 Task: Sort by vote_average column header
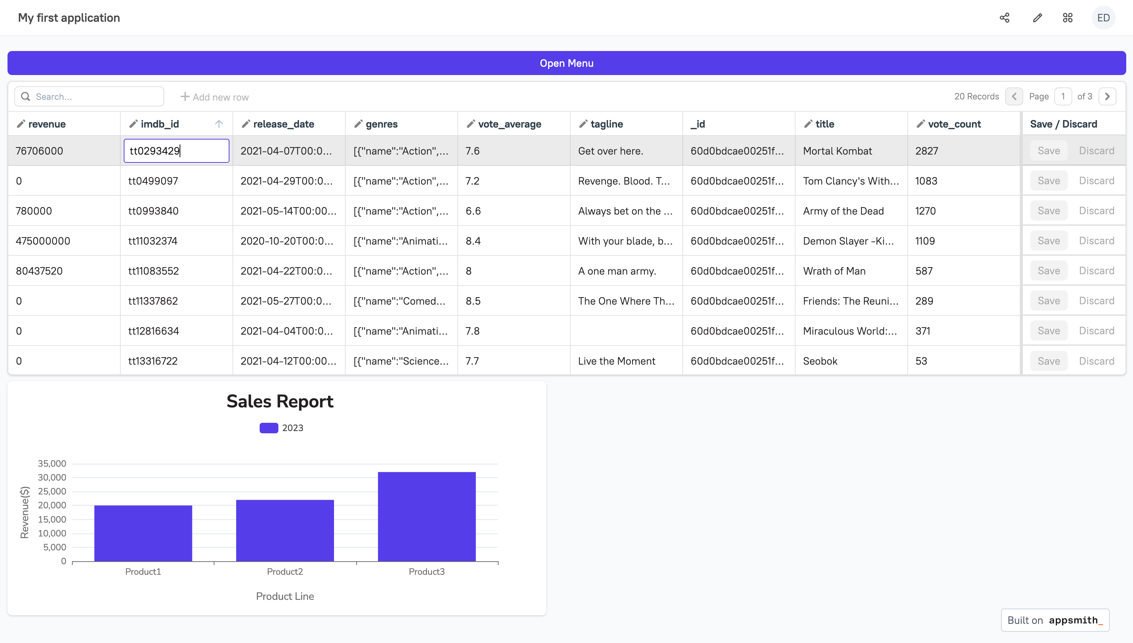(x=510, y=124)
